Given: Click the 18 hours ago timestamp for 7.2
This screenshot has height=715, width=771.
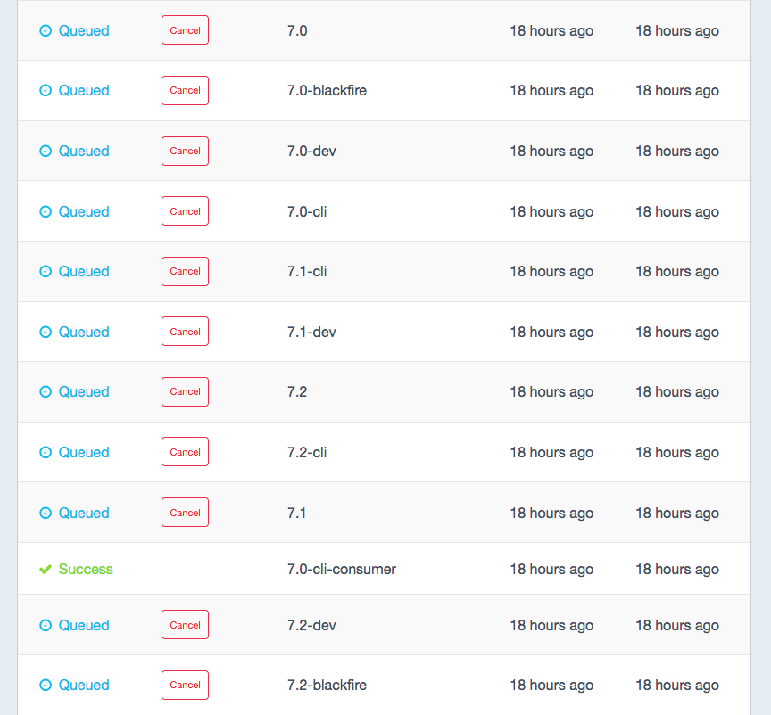Looking at the screenshot, I should 551,391.
